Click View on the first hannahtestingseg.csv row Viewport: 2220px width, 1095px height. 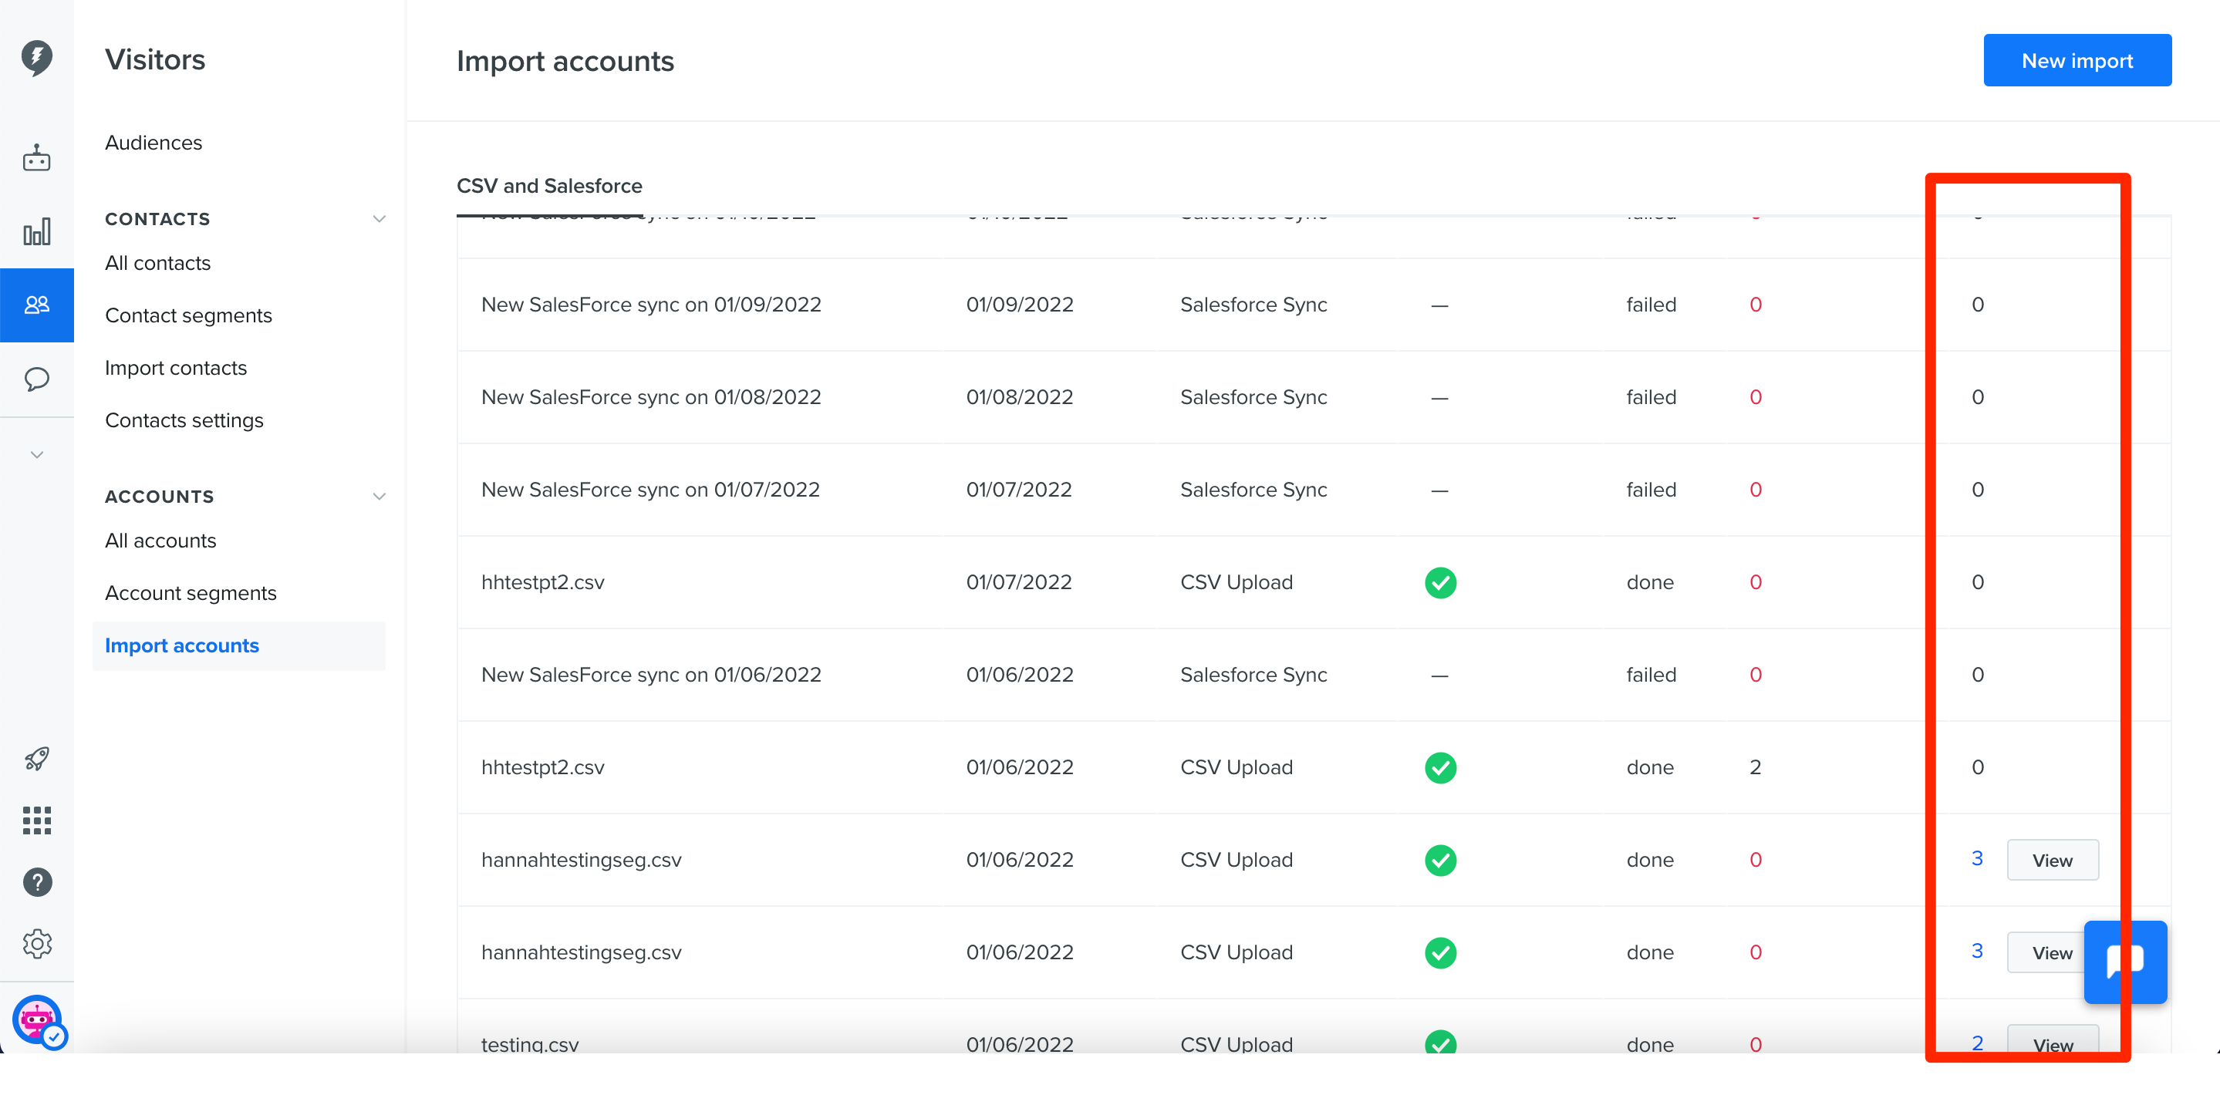coord(2052,860)
